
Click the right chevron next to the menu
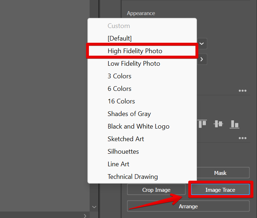202,59
